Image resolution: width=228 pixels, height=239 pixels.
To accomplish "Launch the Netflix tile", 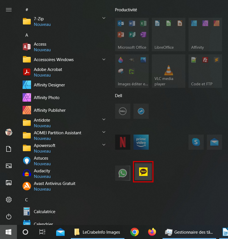I will 122,142.
